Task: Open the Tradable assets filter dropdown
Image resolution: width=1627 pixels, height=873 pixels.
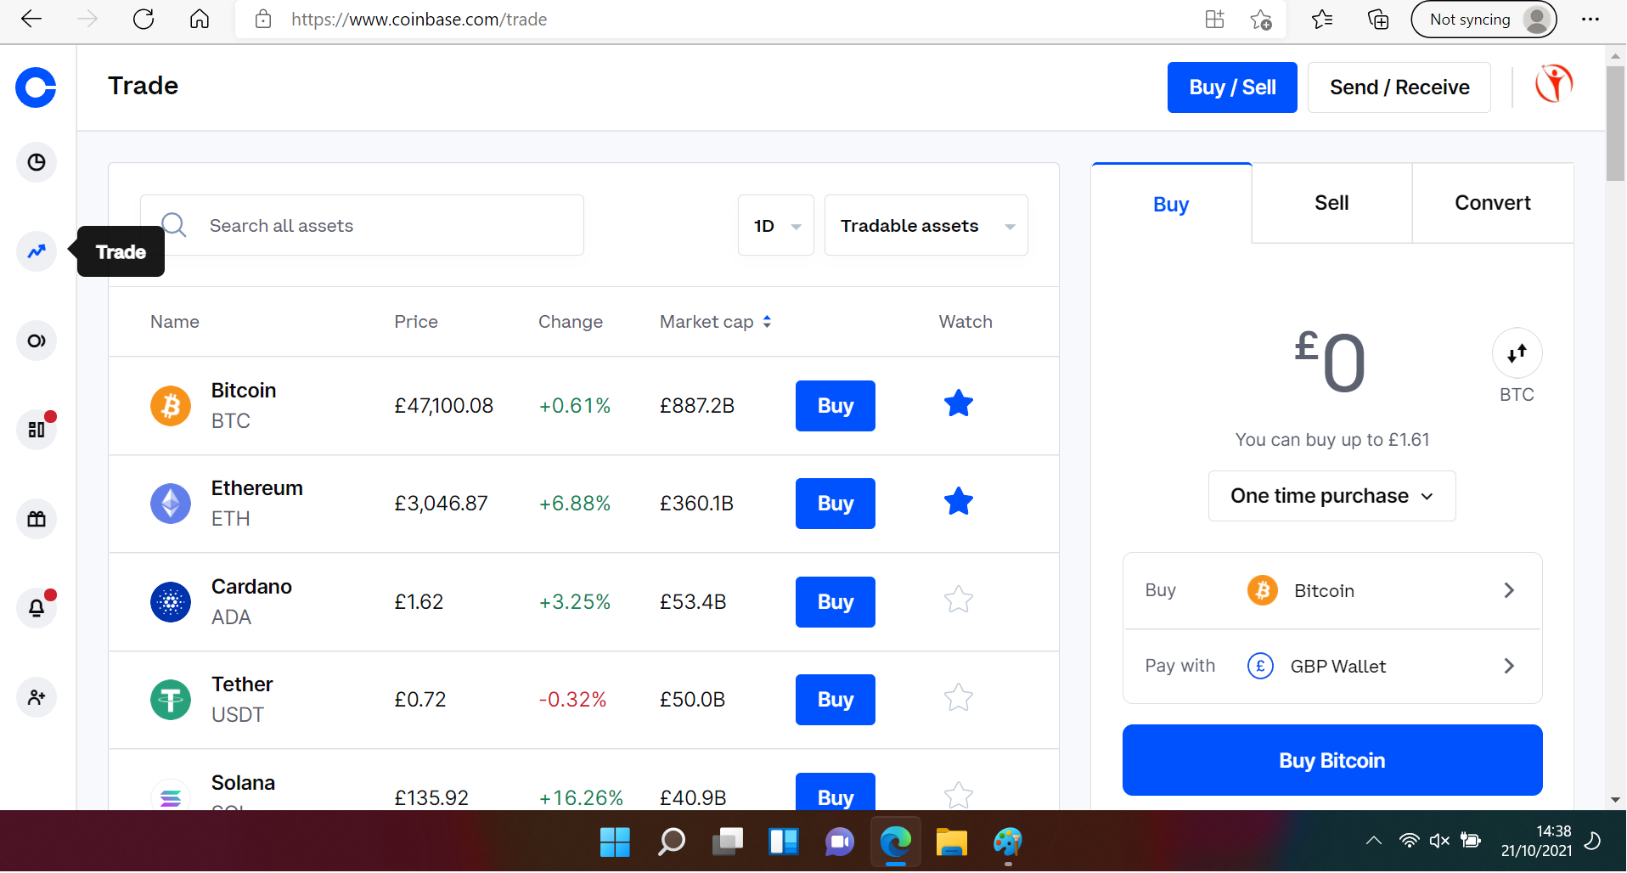Action: (926, 225)
